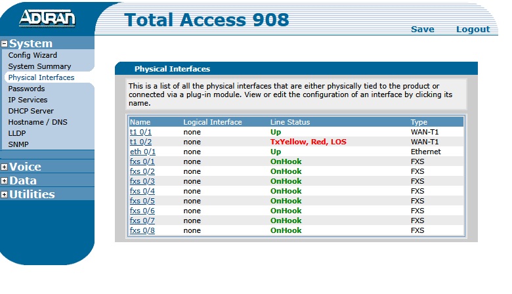The height and width of the screenshot is (294, 512).
Task: Go to the Passwords page
Action: (x=26, y=89)
